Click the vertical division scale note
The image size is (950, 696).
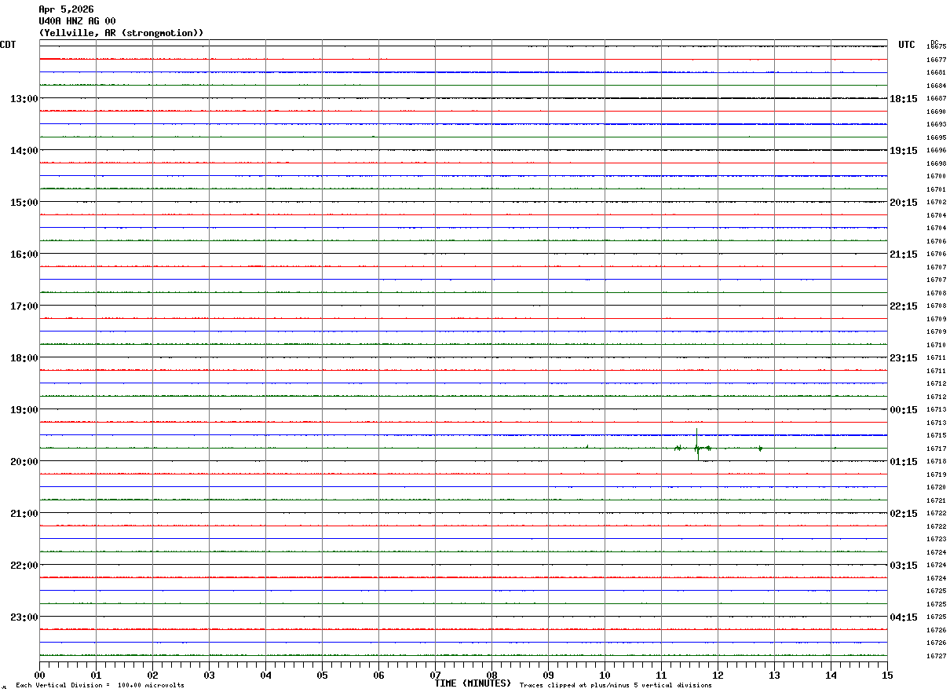pyautogui.click(x=100, y=686)
